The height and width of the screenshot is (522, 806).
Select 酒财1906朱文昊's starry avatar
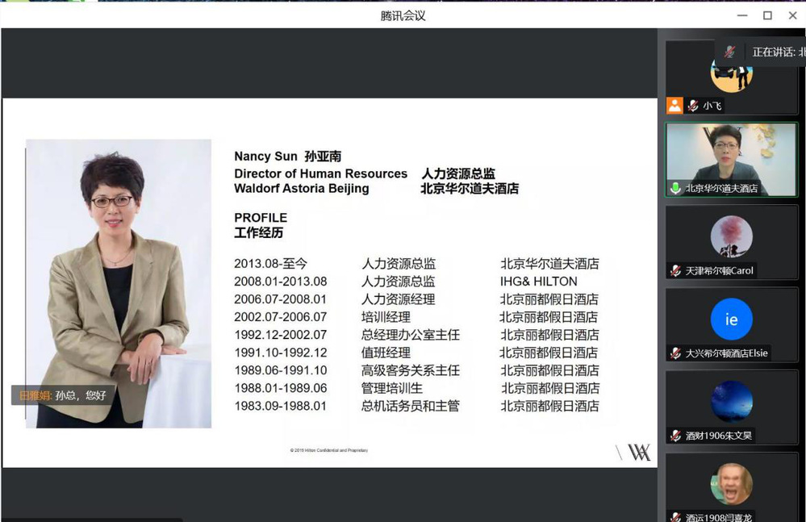tap(731, 402)
